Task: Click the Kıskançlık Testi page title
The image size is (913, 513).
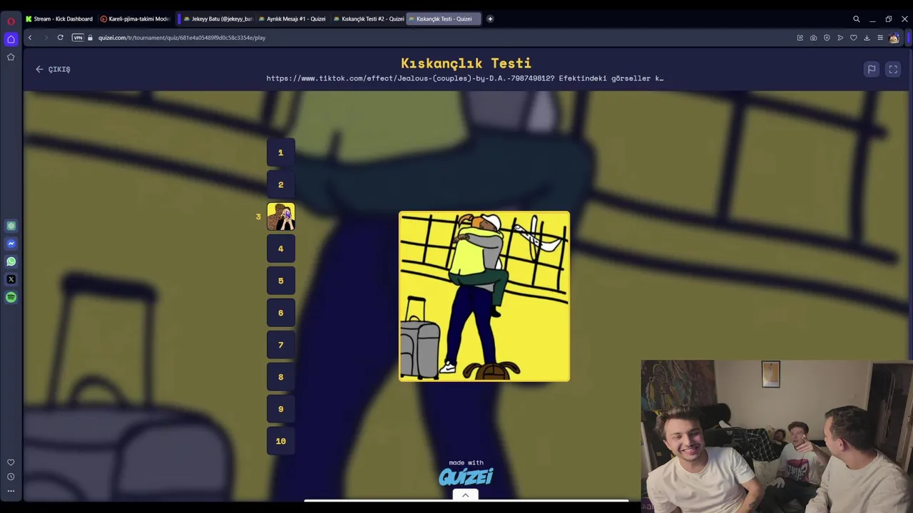Action: point(466,63)
